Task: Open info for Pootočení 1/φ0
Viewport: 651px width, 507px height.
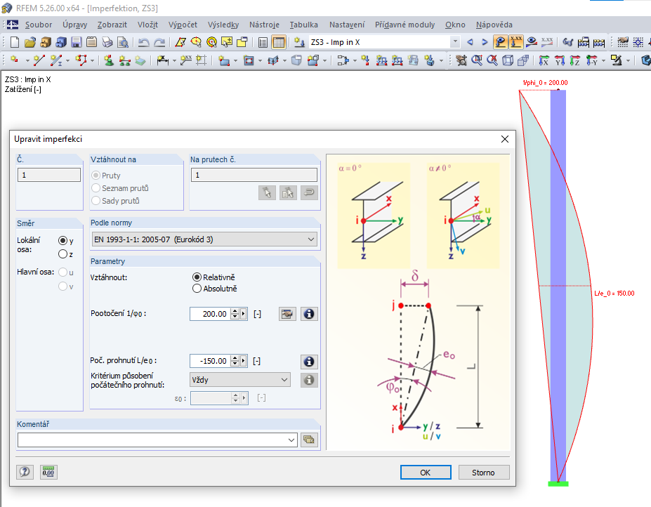Action: (x=309, y=315)
